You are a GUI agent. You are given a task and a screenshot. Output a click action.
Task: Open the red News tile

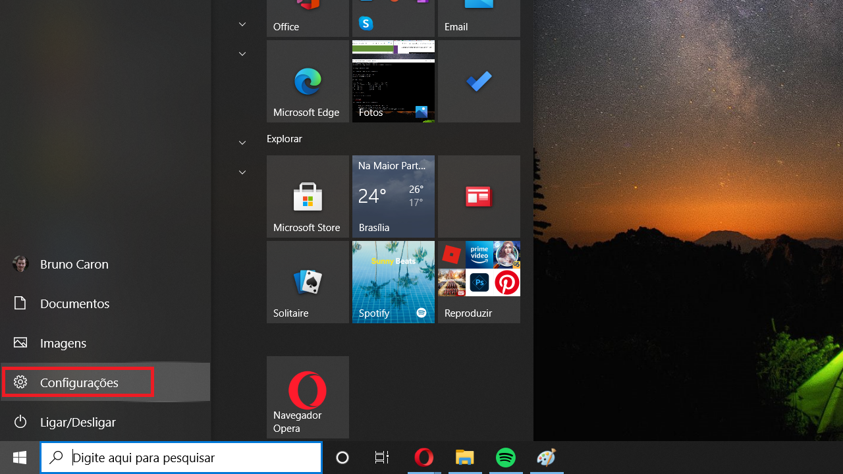click(x=479, y=196)
